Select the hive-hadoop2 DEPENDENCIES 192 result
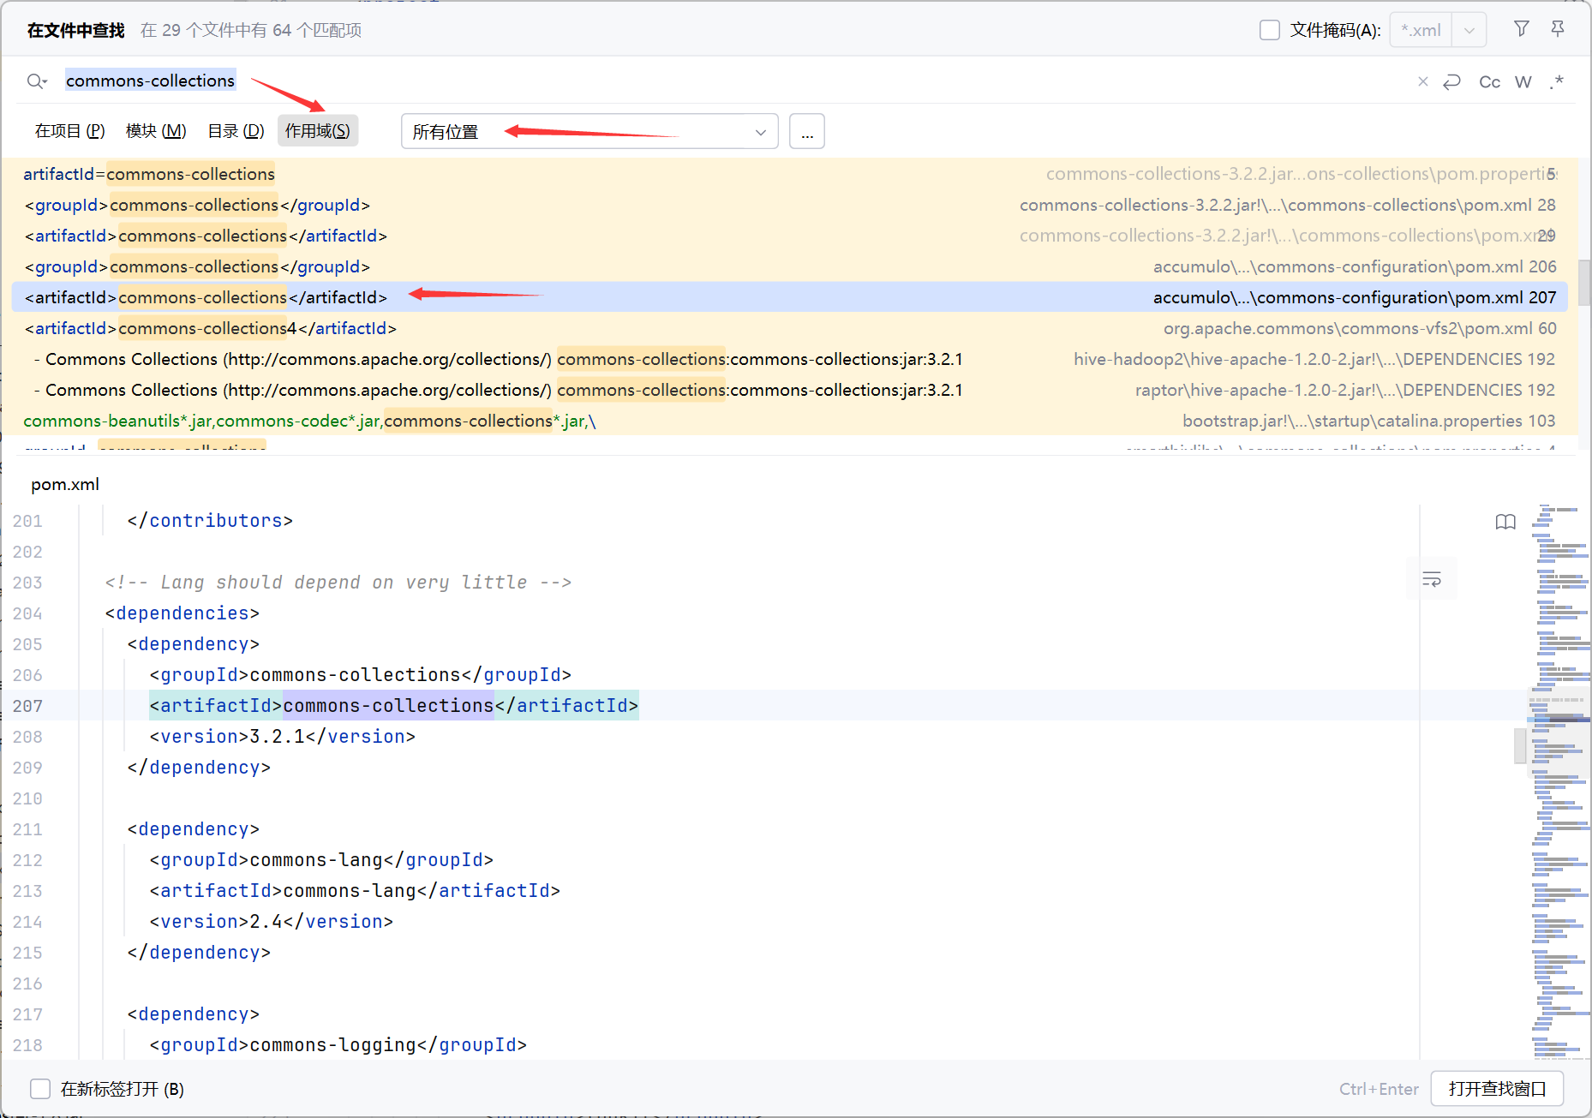This screenshot has width=1592, height=1118. [x=790, y=359]
